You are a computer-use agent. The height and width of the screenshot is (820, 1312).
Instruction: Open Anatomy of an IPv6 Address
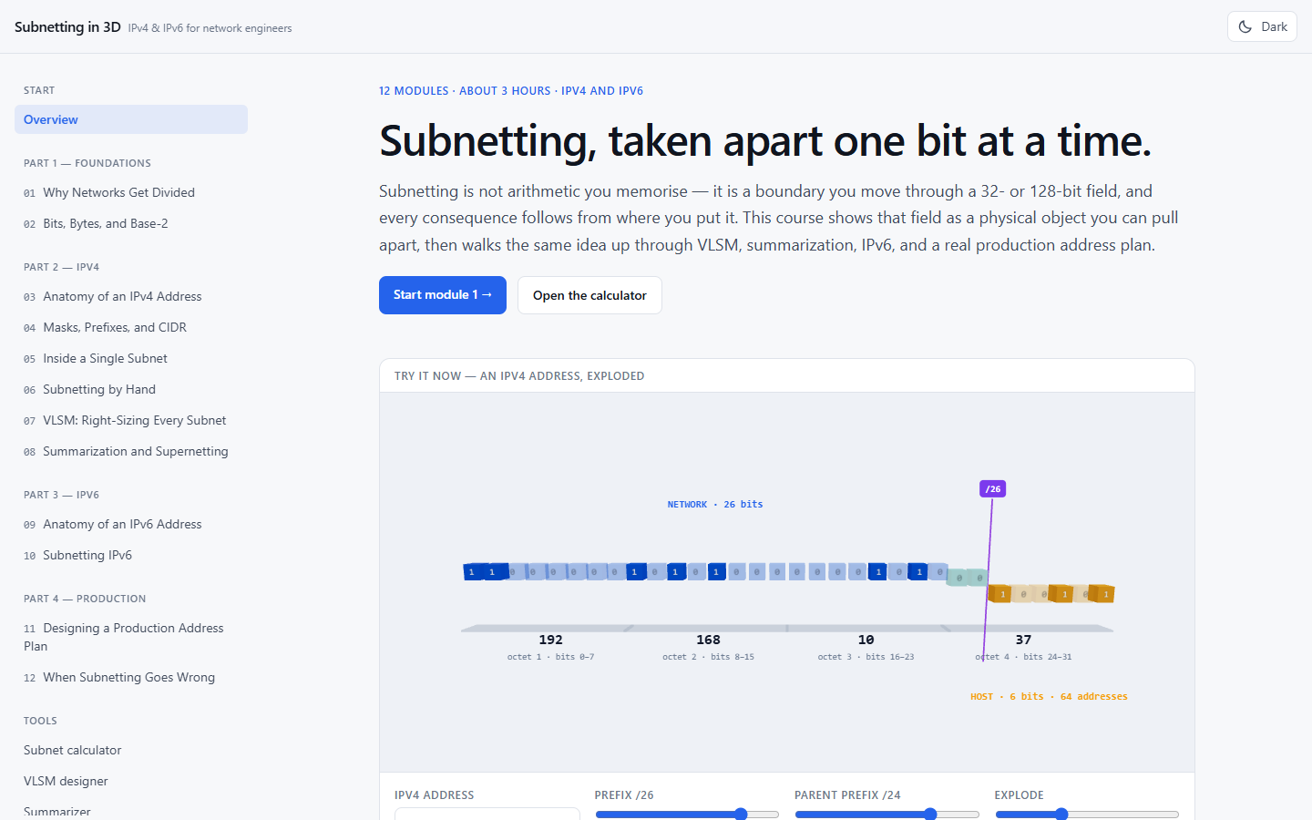coord(131,524)
